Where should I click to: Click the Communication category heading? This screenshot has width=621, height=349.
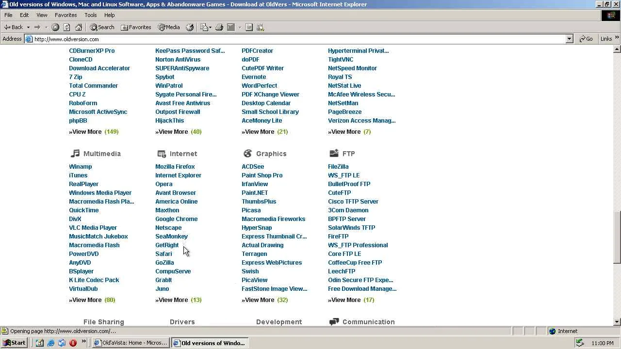point(368,322)
